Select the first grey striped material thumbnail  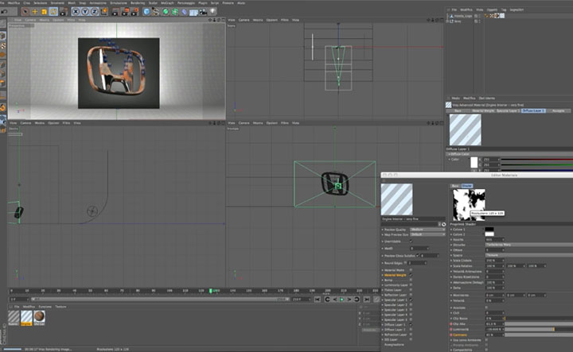pos(14,316)
